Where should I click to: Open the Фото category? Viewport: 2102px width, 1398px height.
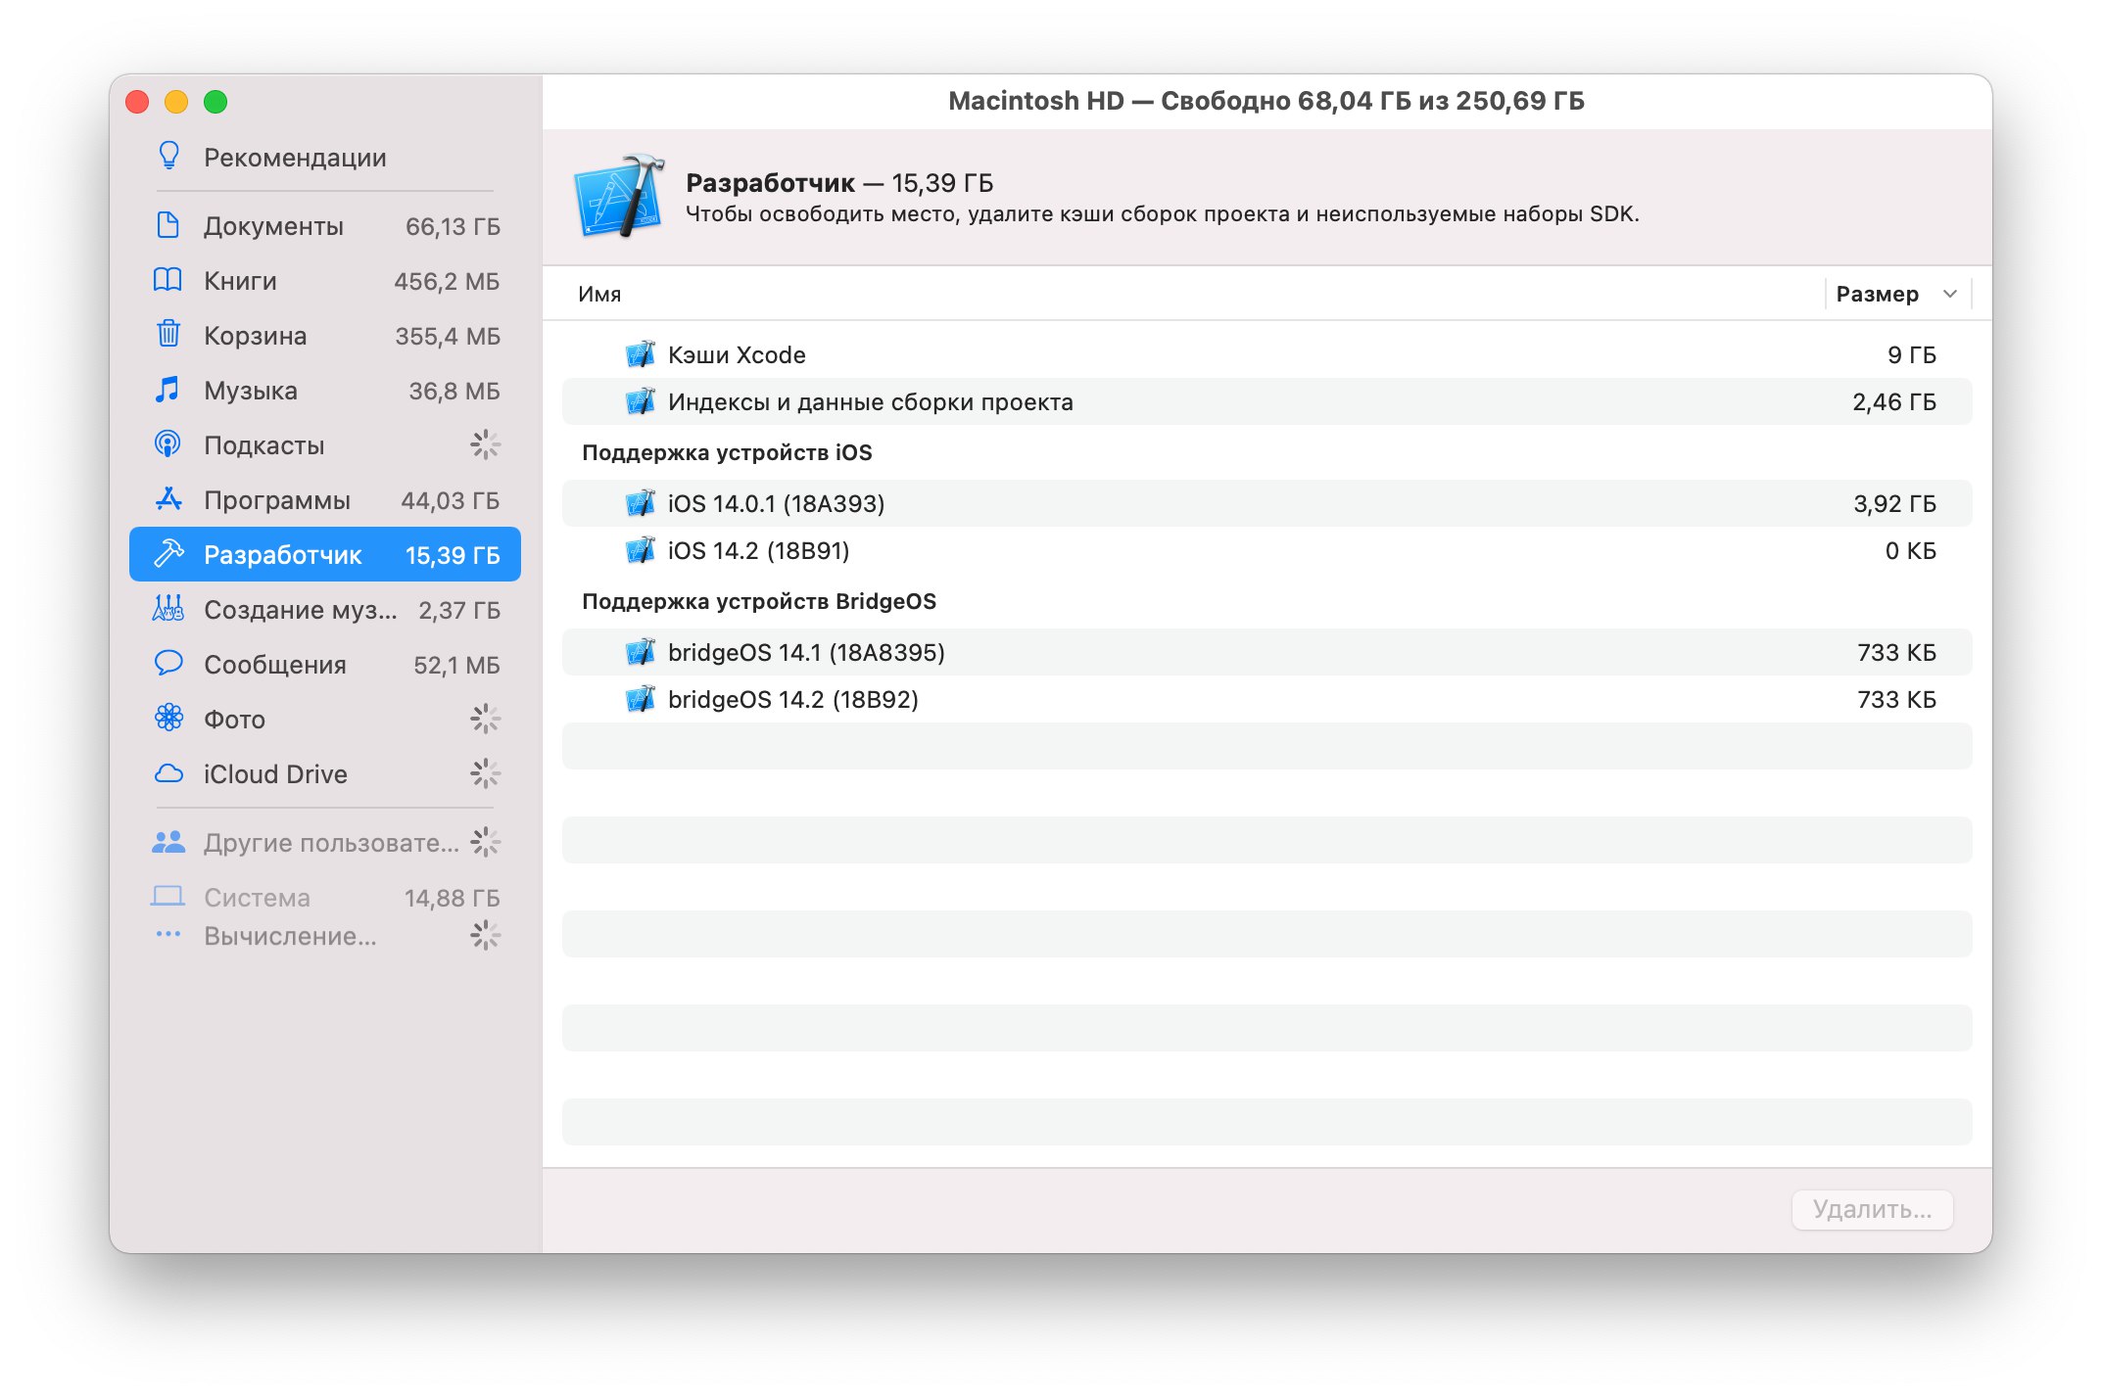tap(324, 719)
